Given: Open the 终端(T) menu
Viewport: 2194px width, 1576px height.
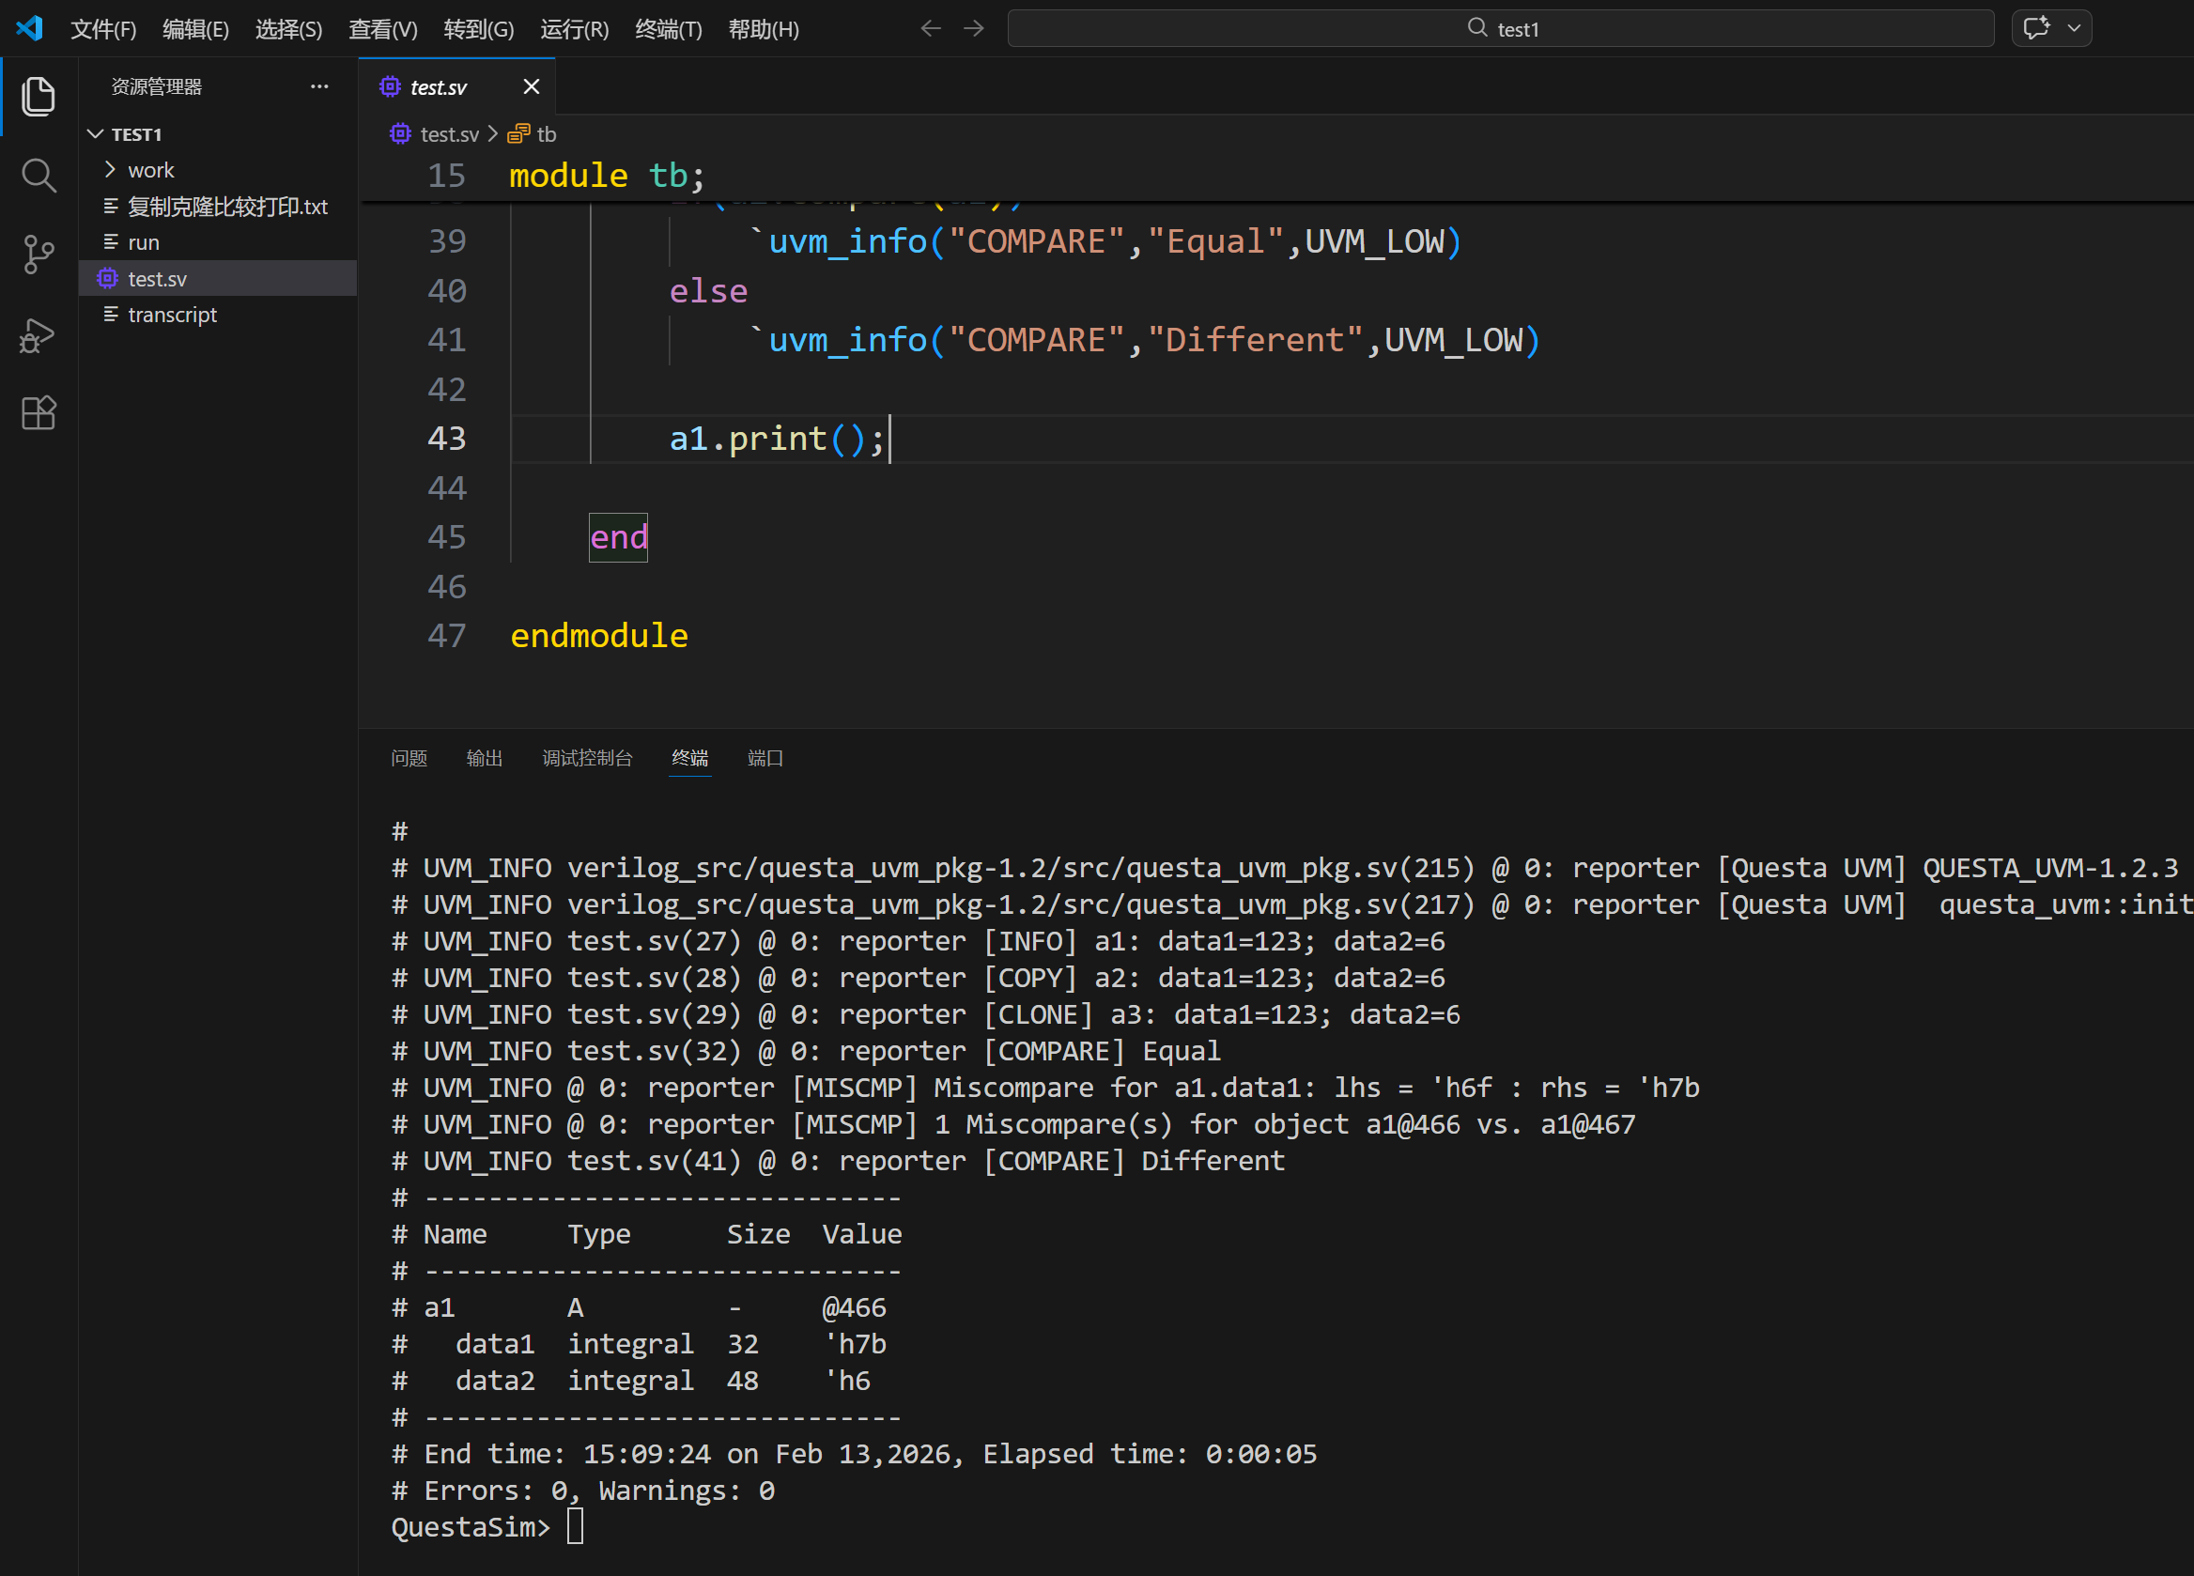Looking at the screenshot, I should tap(668, 29).
